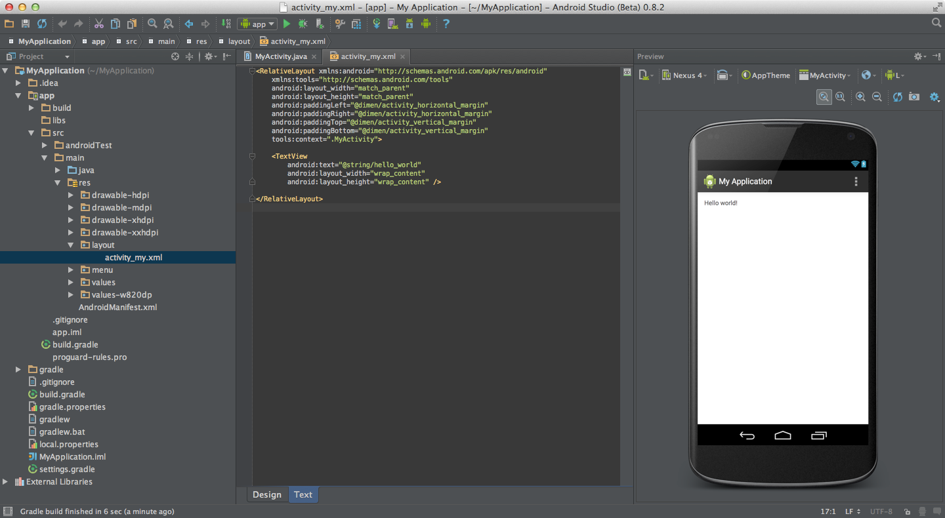Click the Copy icon in toolbar
The width and height of the screenshot is (945, 518).
115,24
